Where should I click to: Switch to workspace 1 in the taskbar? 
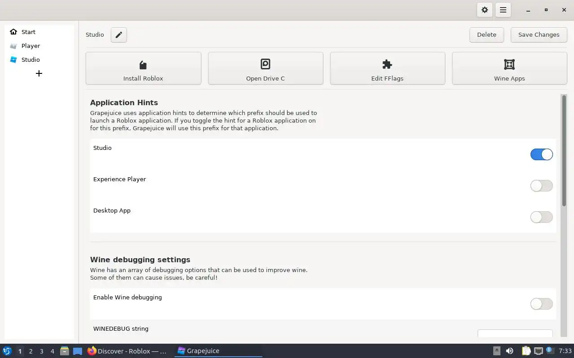pyautogui.click(x=20, y=351)
